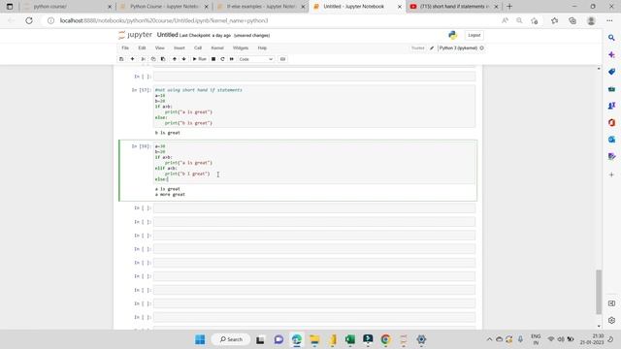Viewport: 621px width, 349px height.
Task: Click the taskbar Search box
Action: point(231,339)
